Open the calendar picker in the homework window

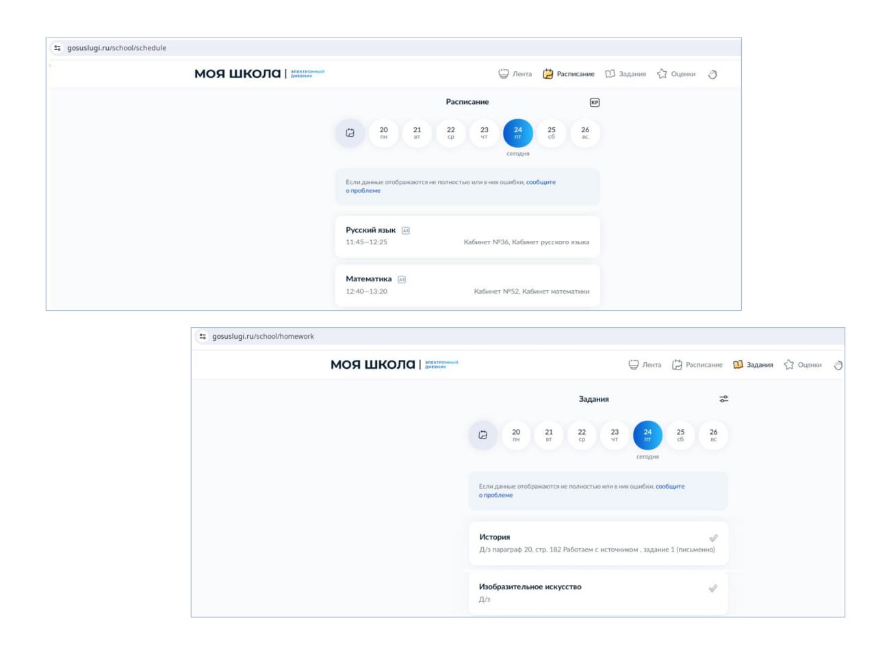482,435
